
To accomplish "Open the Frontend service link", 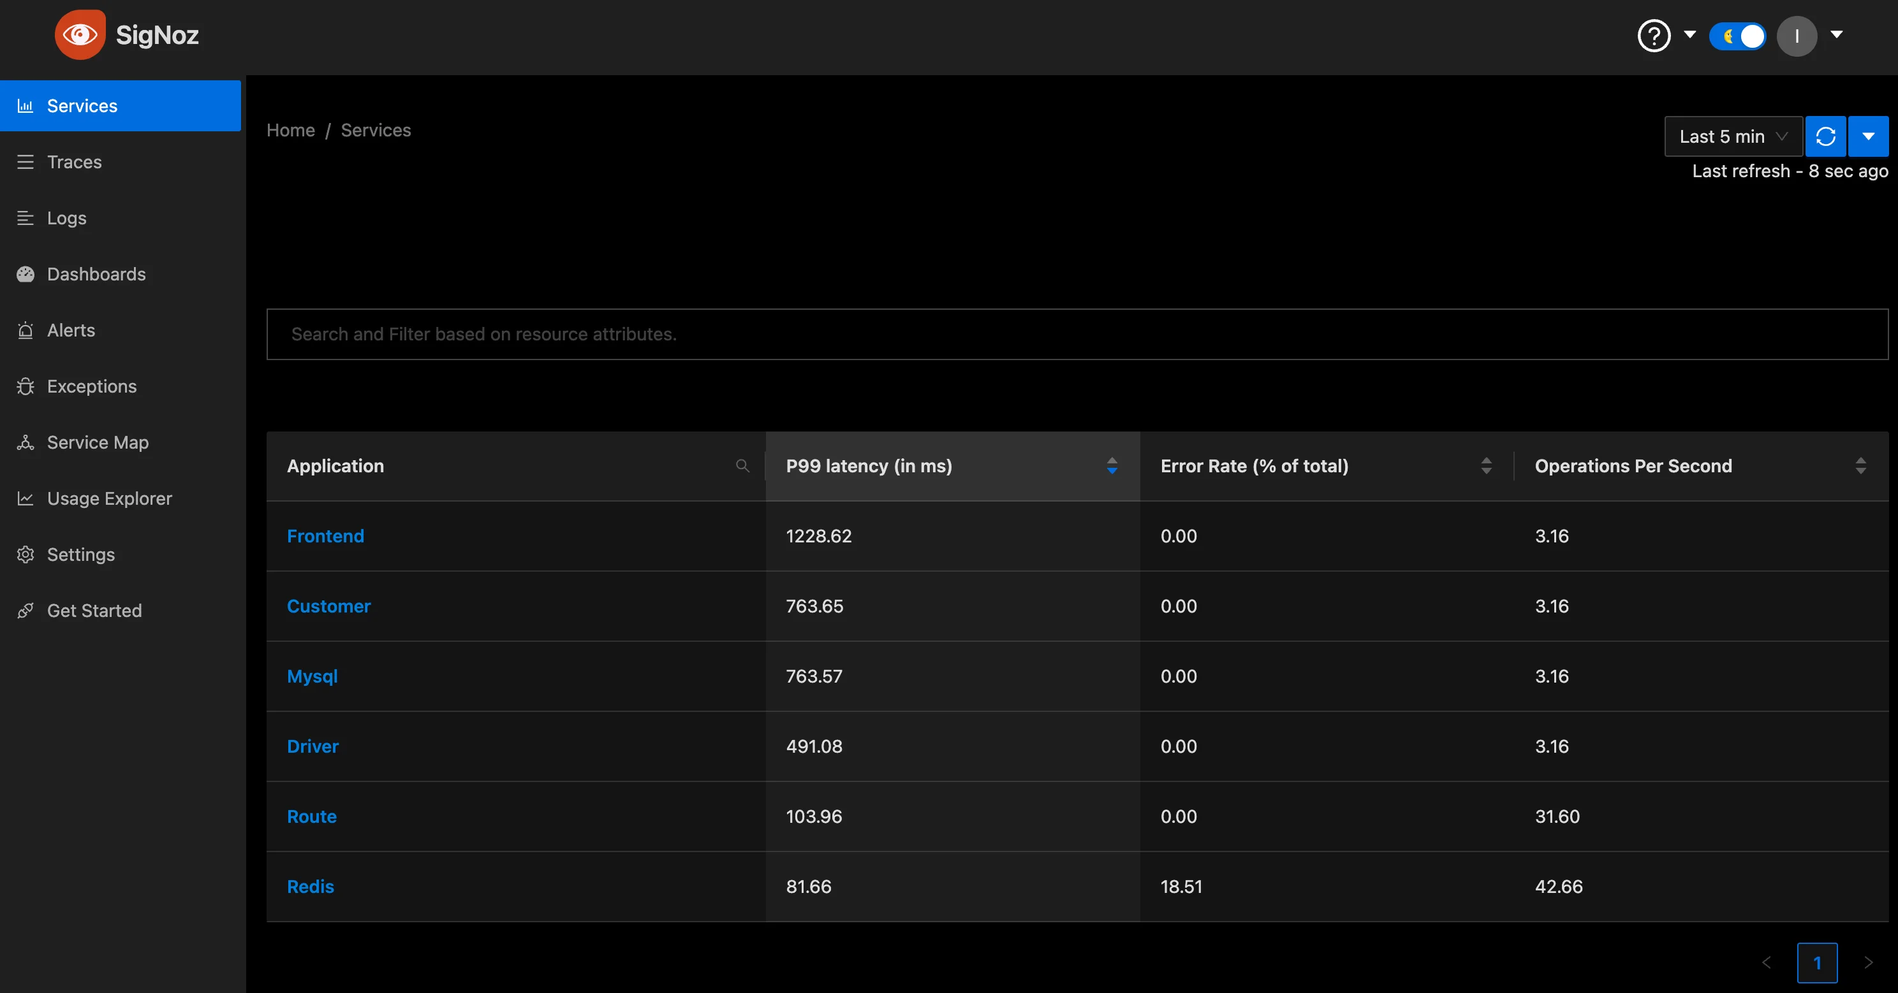I will click(x=325, y=536).
